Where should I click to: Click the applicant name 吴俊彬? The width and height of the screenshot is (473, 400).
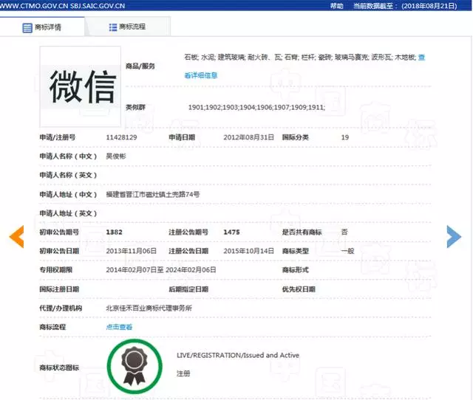[x=118, y=156]
